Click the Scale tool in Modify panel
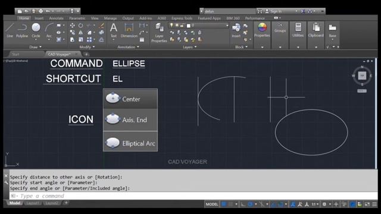 [80, 40]
